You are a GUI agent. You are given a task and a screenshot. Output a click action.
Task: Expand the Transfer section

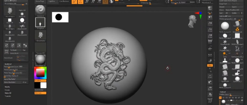click(8, 96)
